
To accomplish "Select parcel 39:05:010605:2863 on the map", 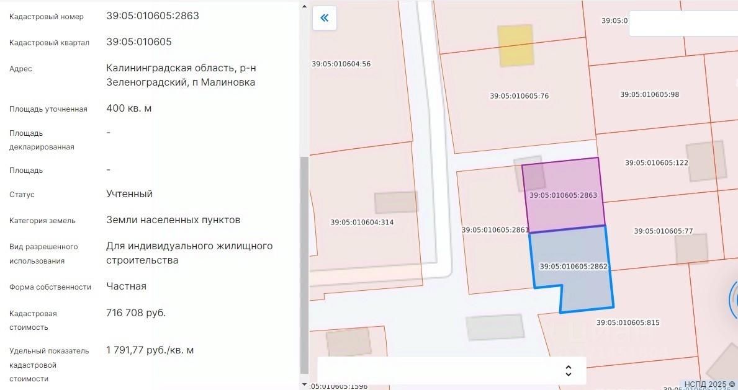I will [x=563, y=195].
